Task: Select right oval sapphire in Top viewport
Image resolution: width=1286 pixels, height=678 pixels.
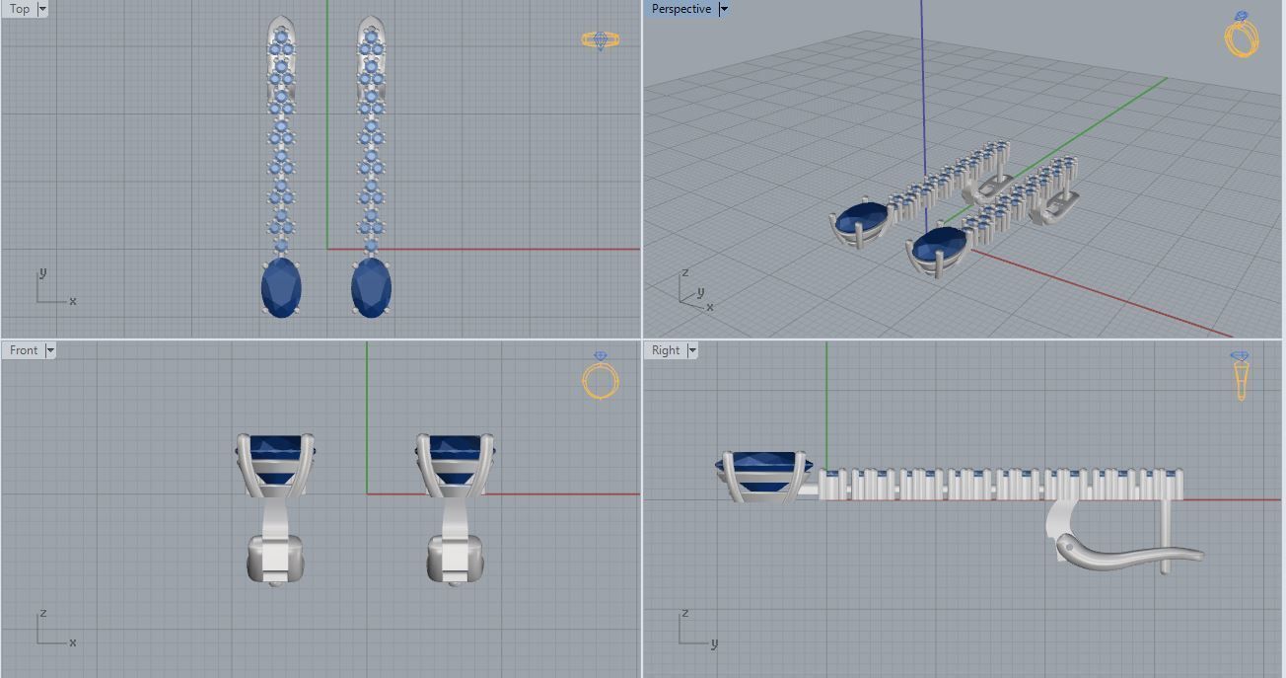Action: 371,288
